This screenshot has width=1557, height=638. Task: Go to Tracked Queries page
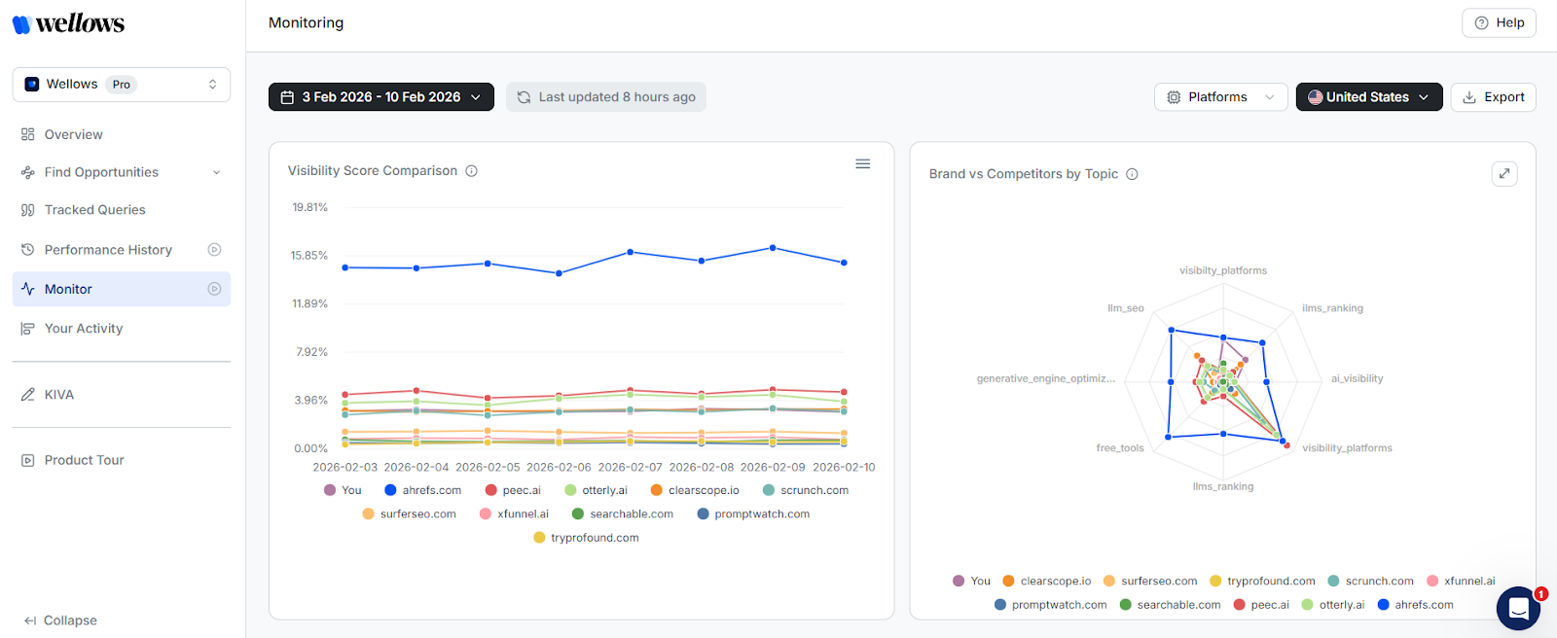(94, 210)
